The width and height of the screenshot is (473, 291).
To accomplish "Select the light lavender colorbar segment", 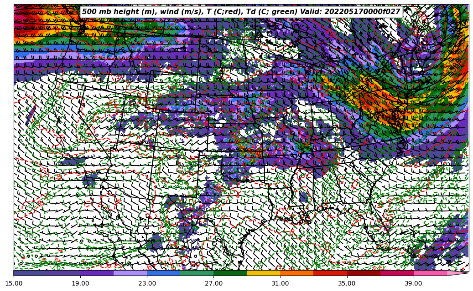I will [x=130, y=273].
